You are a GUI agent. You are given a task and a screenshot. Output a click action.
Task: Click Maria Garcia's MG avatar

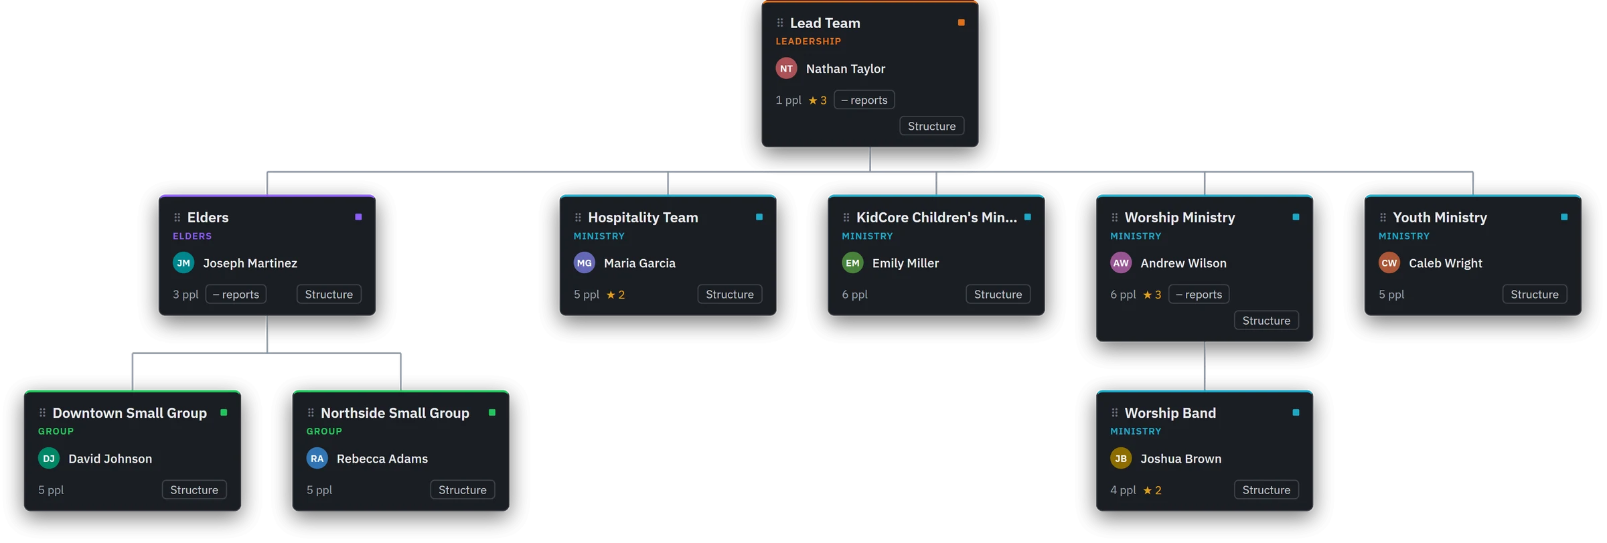(x=585, y=263)
